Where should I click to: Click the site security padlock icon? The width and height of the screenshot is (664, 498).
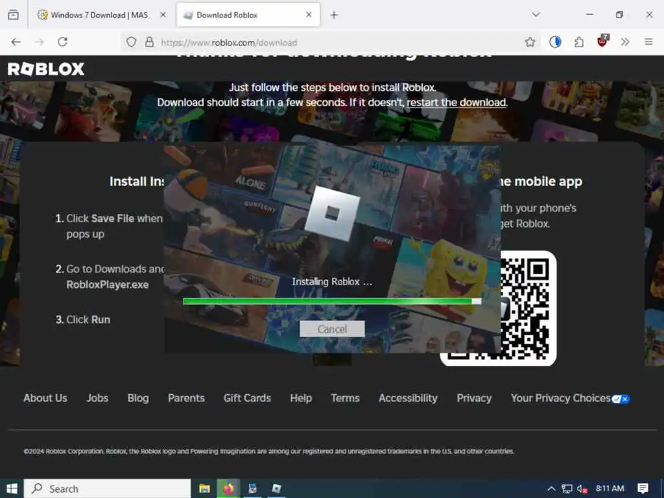(149, 42)
